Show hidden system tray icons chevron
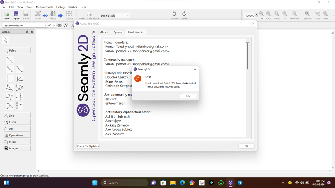The image size is (335, 188). (x=283, y=183)
